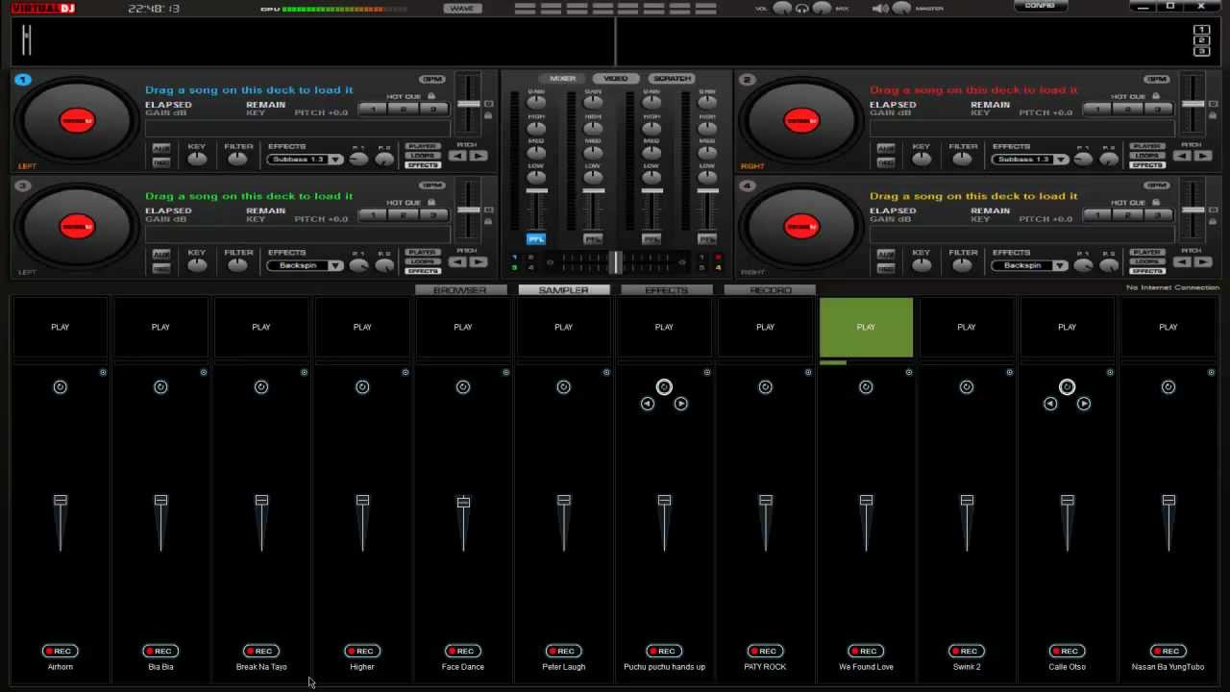Click Calle Otso sample previous arrow
Screen dimensions: 1230x692
point(1050,404)
